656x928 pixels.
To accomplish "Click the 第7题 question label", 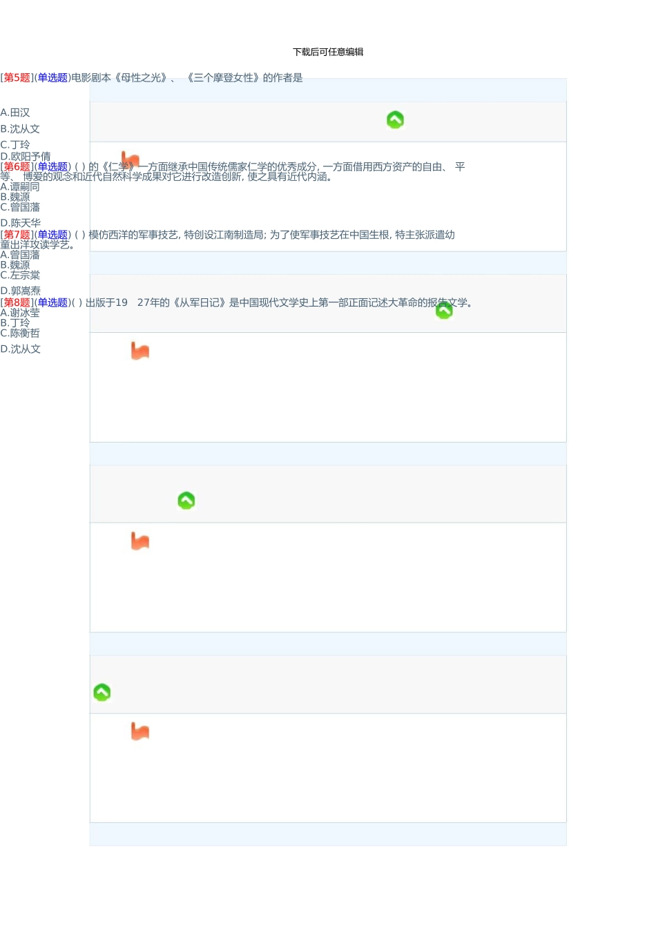I will pyautogui.click(x=17, y=235).
